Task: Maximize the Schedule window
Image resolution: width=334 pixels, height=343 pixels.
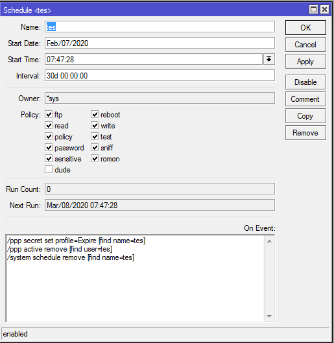Action: tap(313, 10)
